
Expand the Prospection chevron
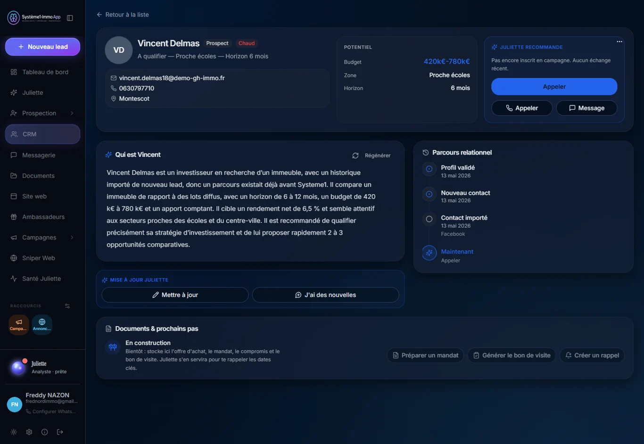(72, 113)
